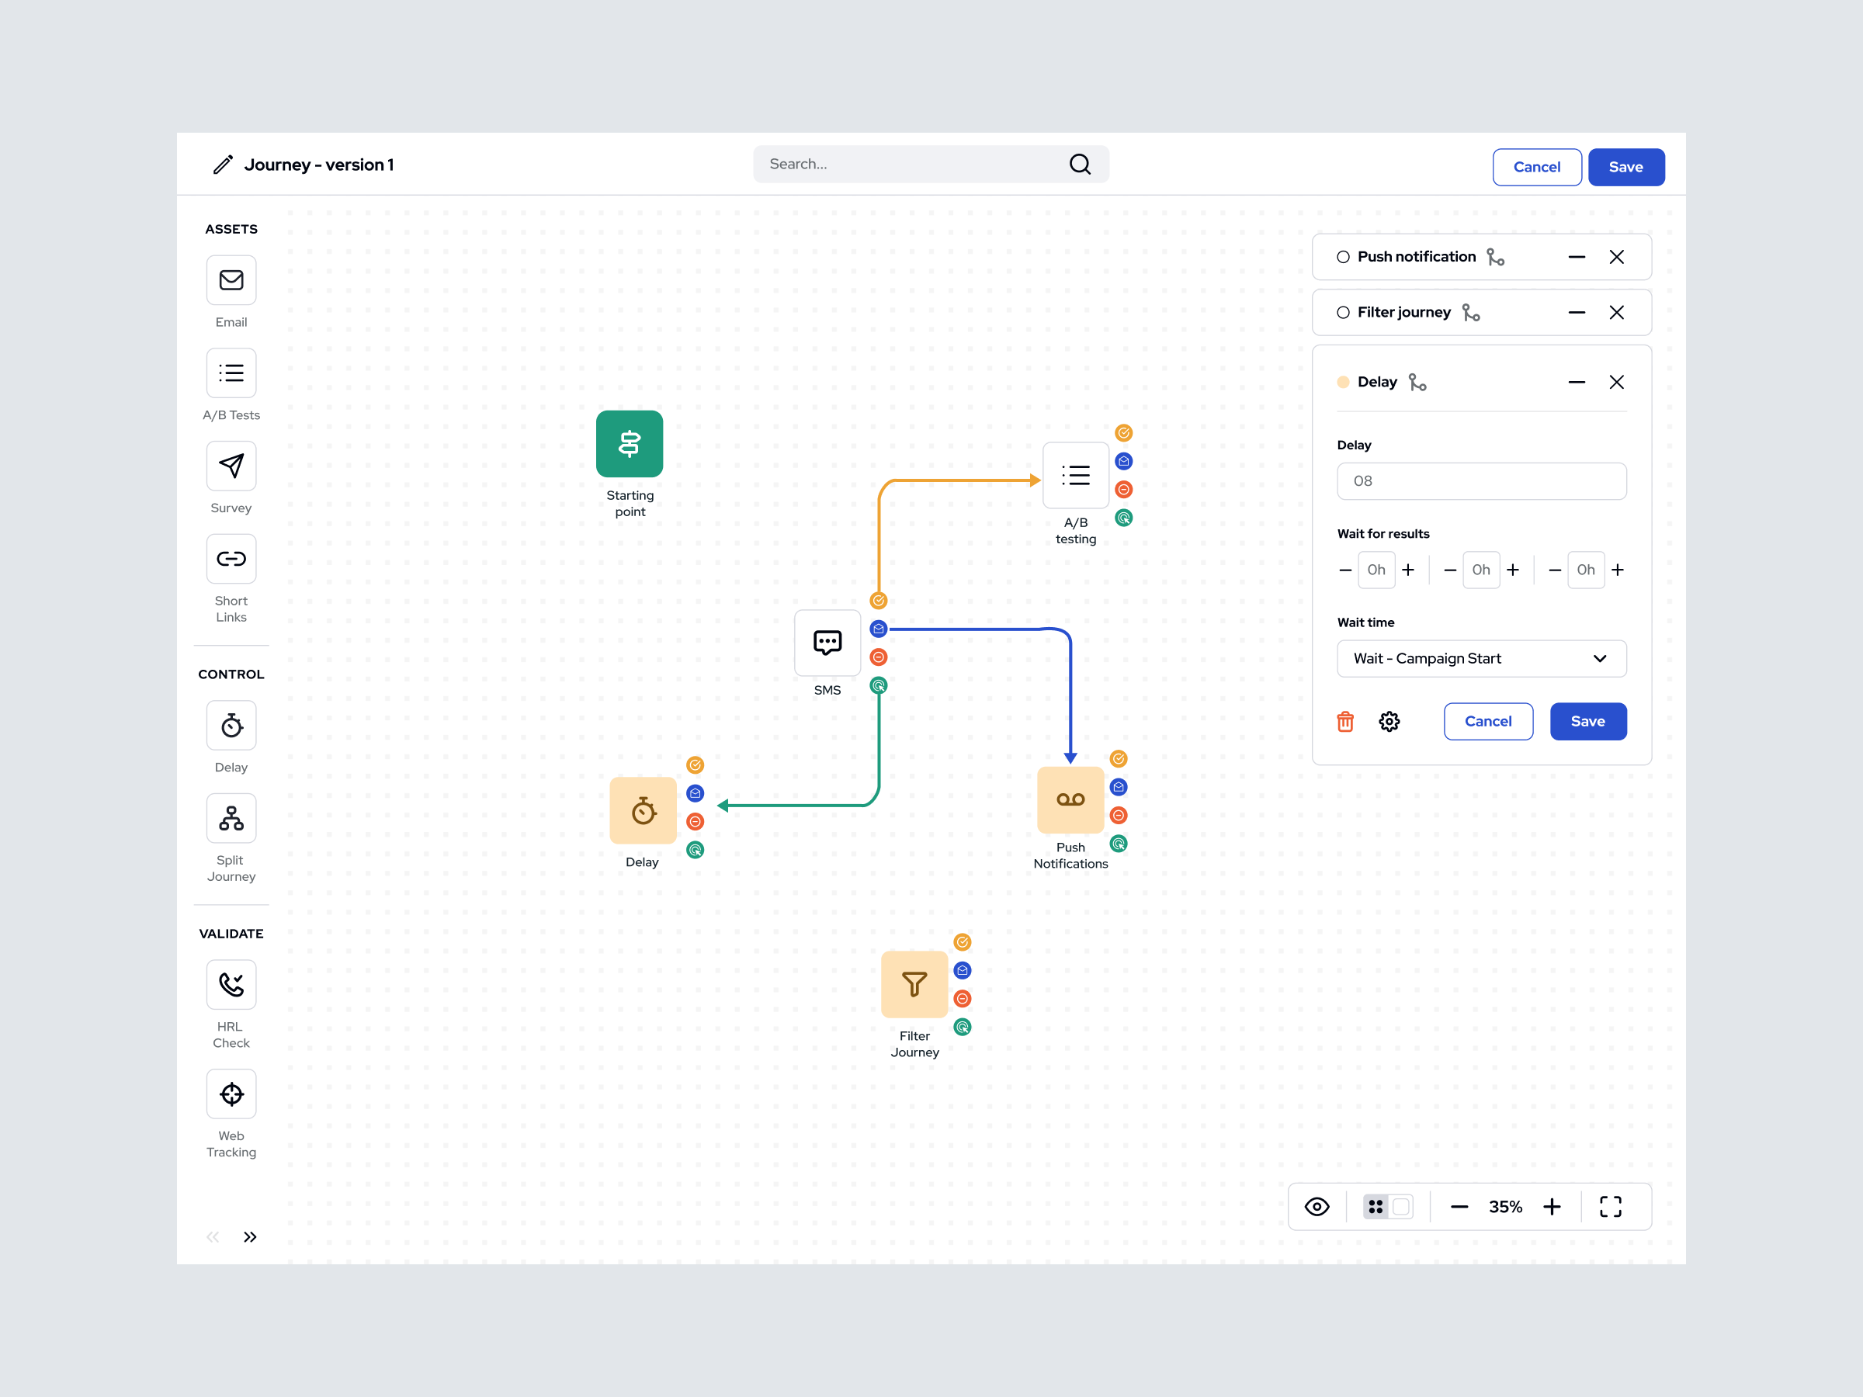
Task: Select the Email asset icon
Action: (231, 279)
